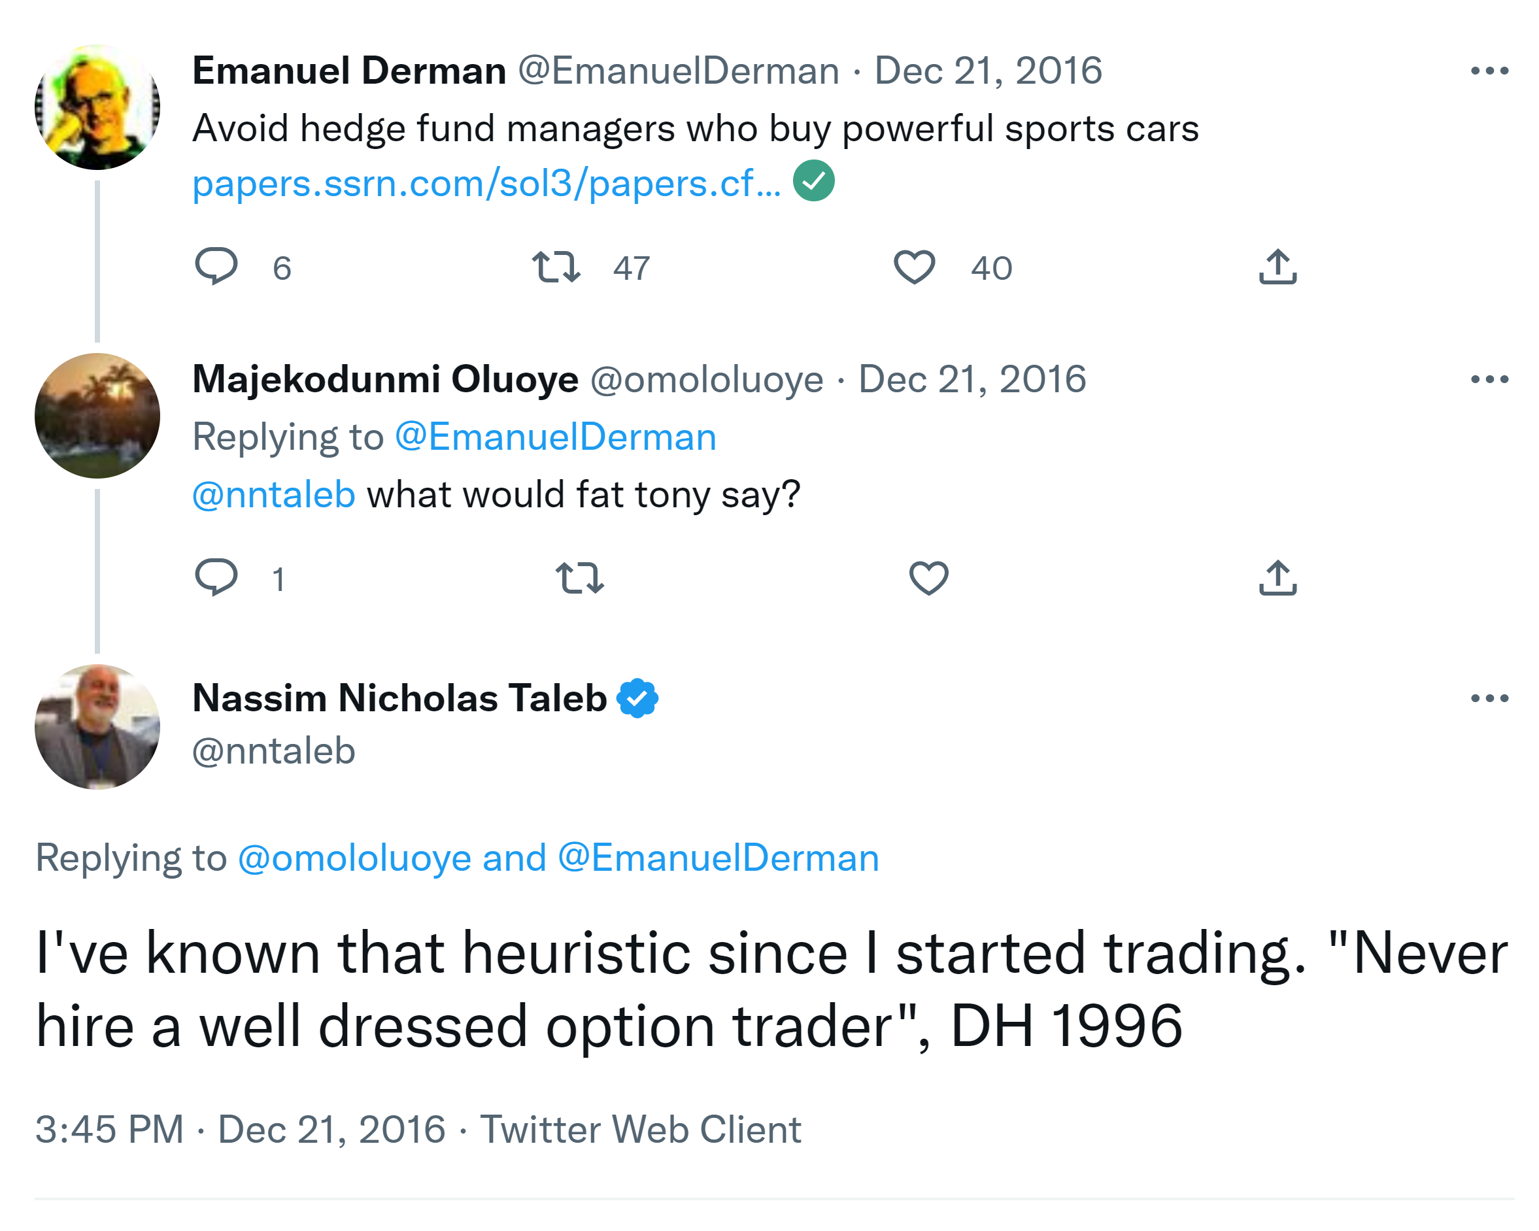Open more options on Nassim Taleb's tweet
Viewport: 1539px width, 1231px height.
pos(1489,698)
